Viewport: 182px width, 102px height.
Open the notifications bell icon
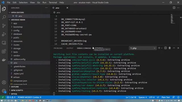click(x=178, y=97)
